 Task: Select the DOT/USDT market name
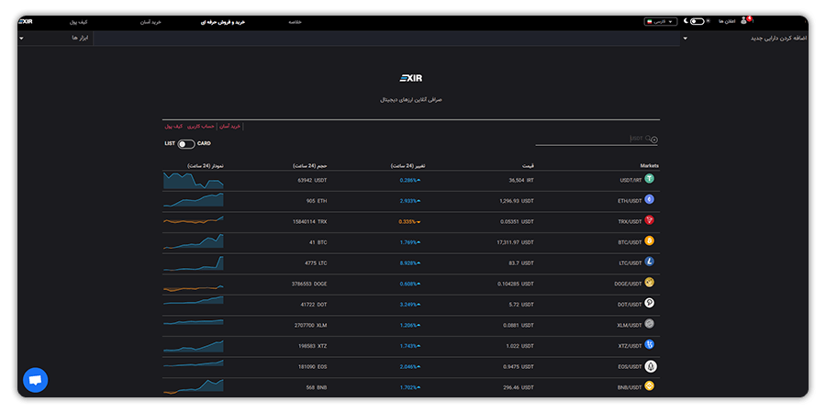[x=630, y=305]
